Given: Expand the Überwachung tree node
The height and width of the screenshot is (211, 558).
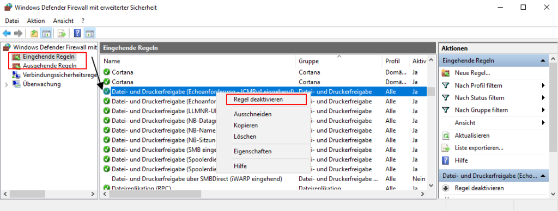Looking at the screenshot, I should tap(7, 84).
